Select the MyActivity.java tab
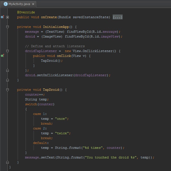The height and width of the screenshot is (171, 171). (19, 4)
